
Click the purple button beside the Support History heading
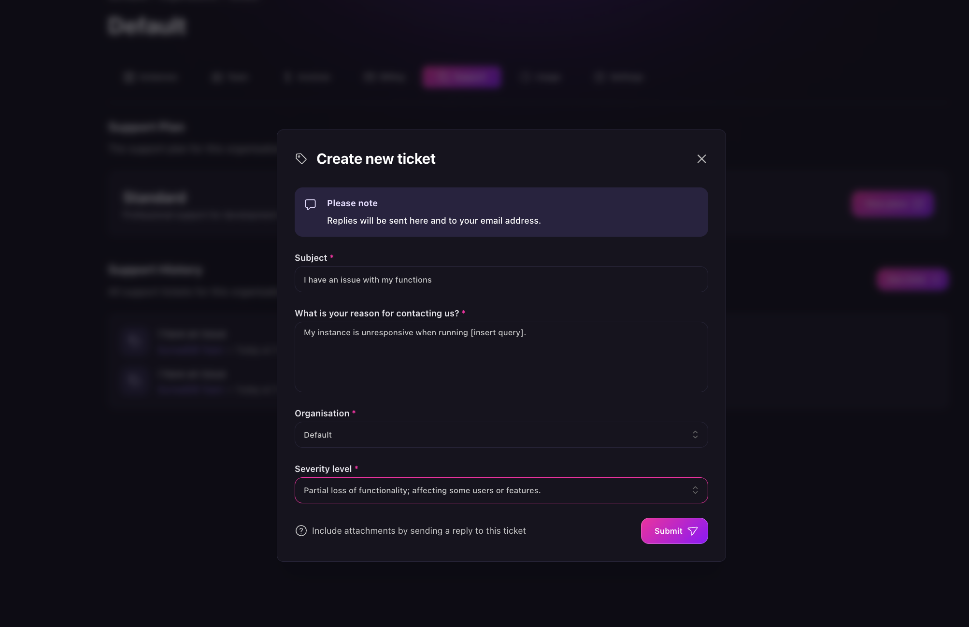point(912,279)
